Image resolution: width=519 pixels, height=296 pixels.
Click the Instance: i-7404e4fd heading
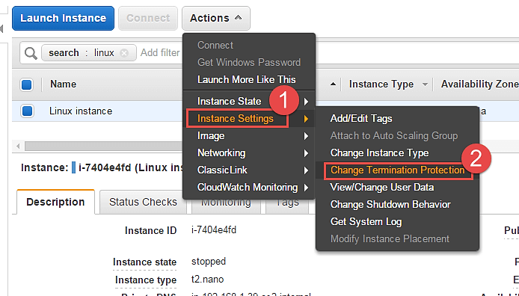(102, 167)
